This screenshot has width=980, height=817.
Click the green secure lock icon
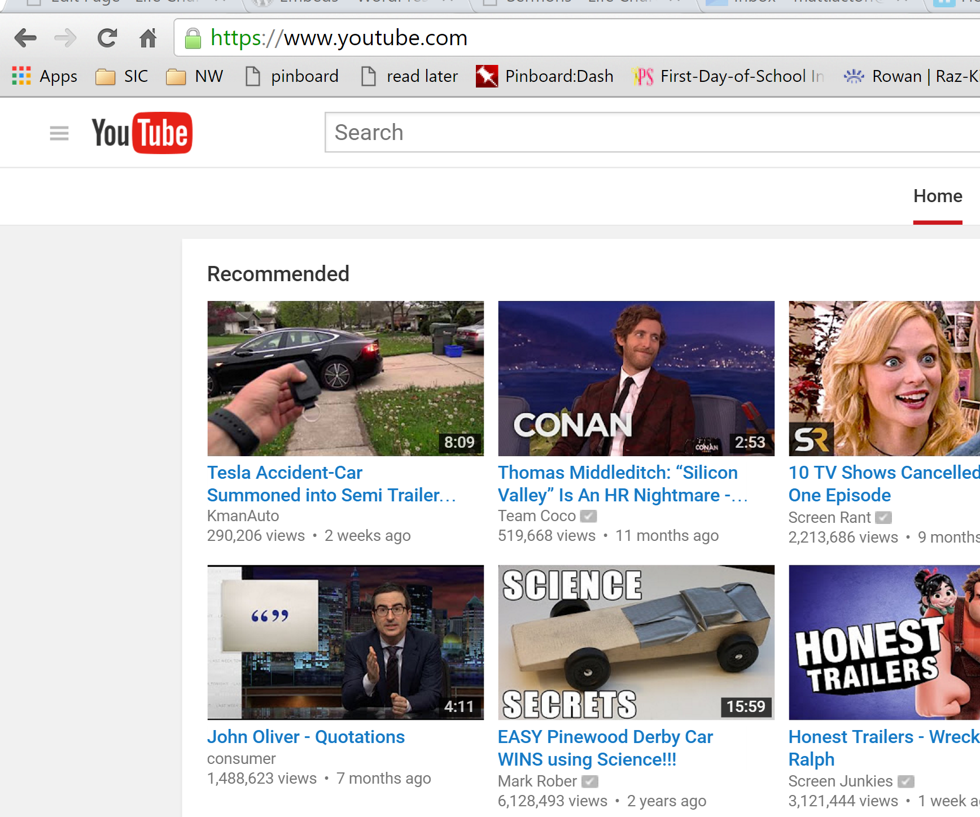click(193, 38)
